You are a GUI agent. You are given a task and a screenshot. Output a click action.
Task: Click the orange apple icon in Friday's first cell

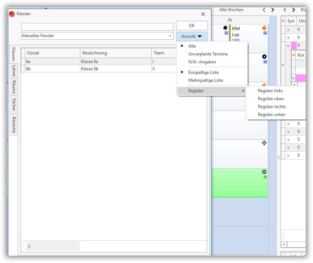point(264,28)
